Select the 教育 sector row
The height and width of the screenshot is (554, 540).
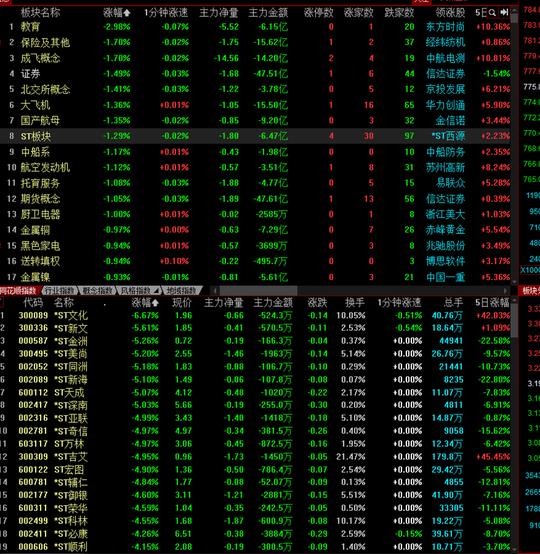[255, 27]
